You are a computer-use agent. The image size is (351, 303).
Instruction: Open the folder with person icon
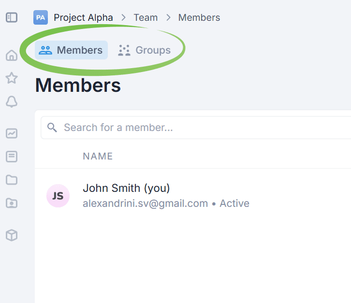[12, 203]
